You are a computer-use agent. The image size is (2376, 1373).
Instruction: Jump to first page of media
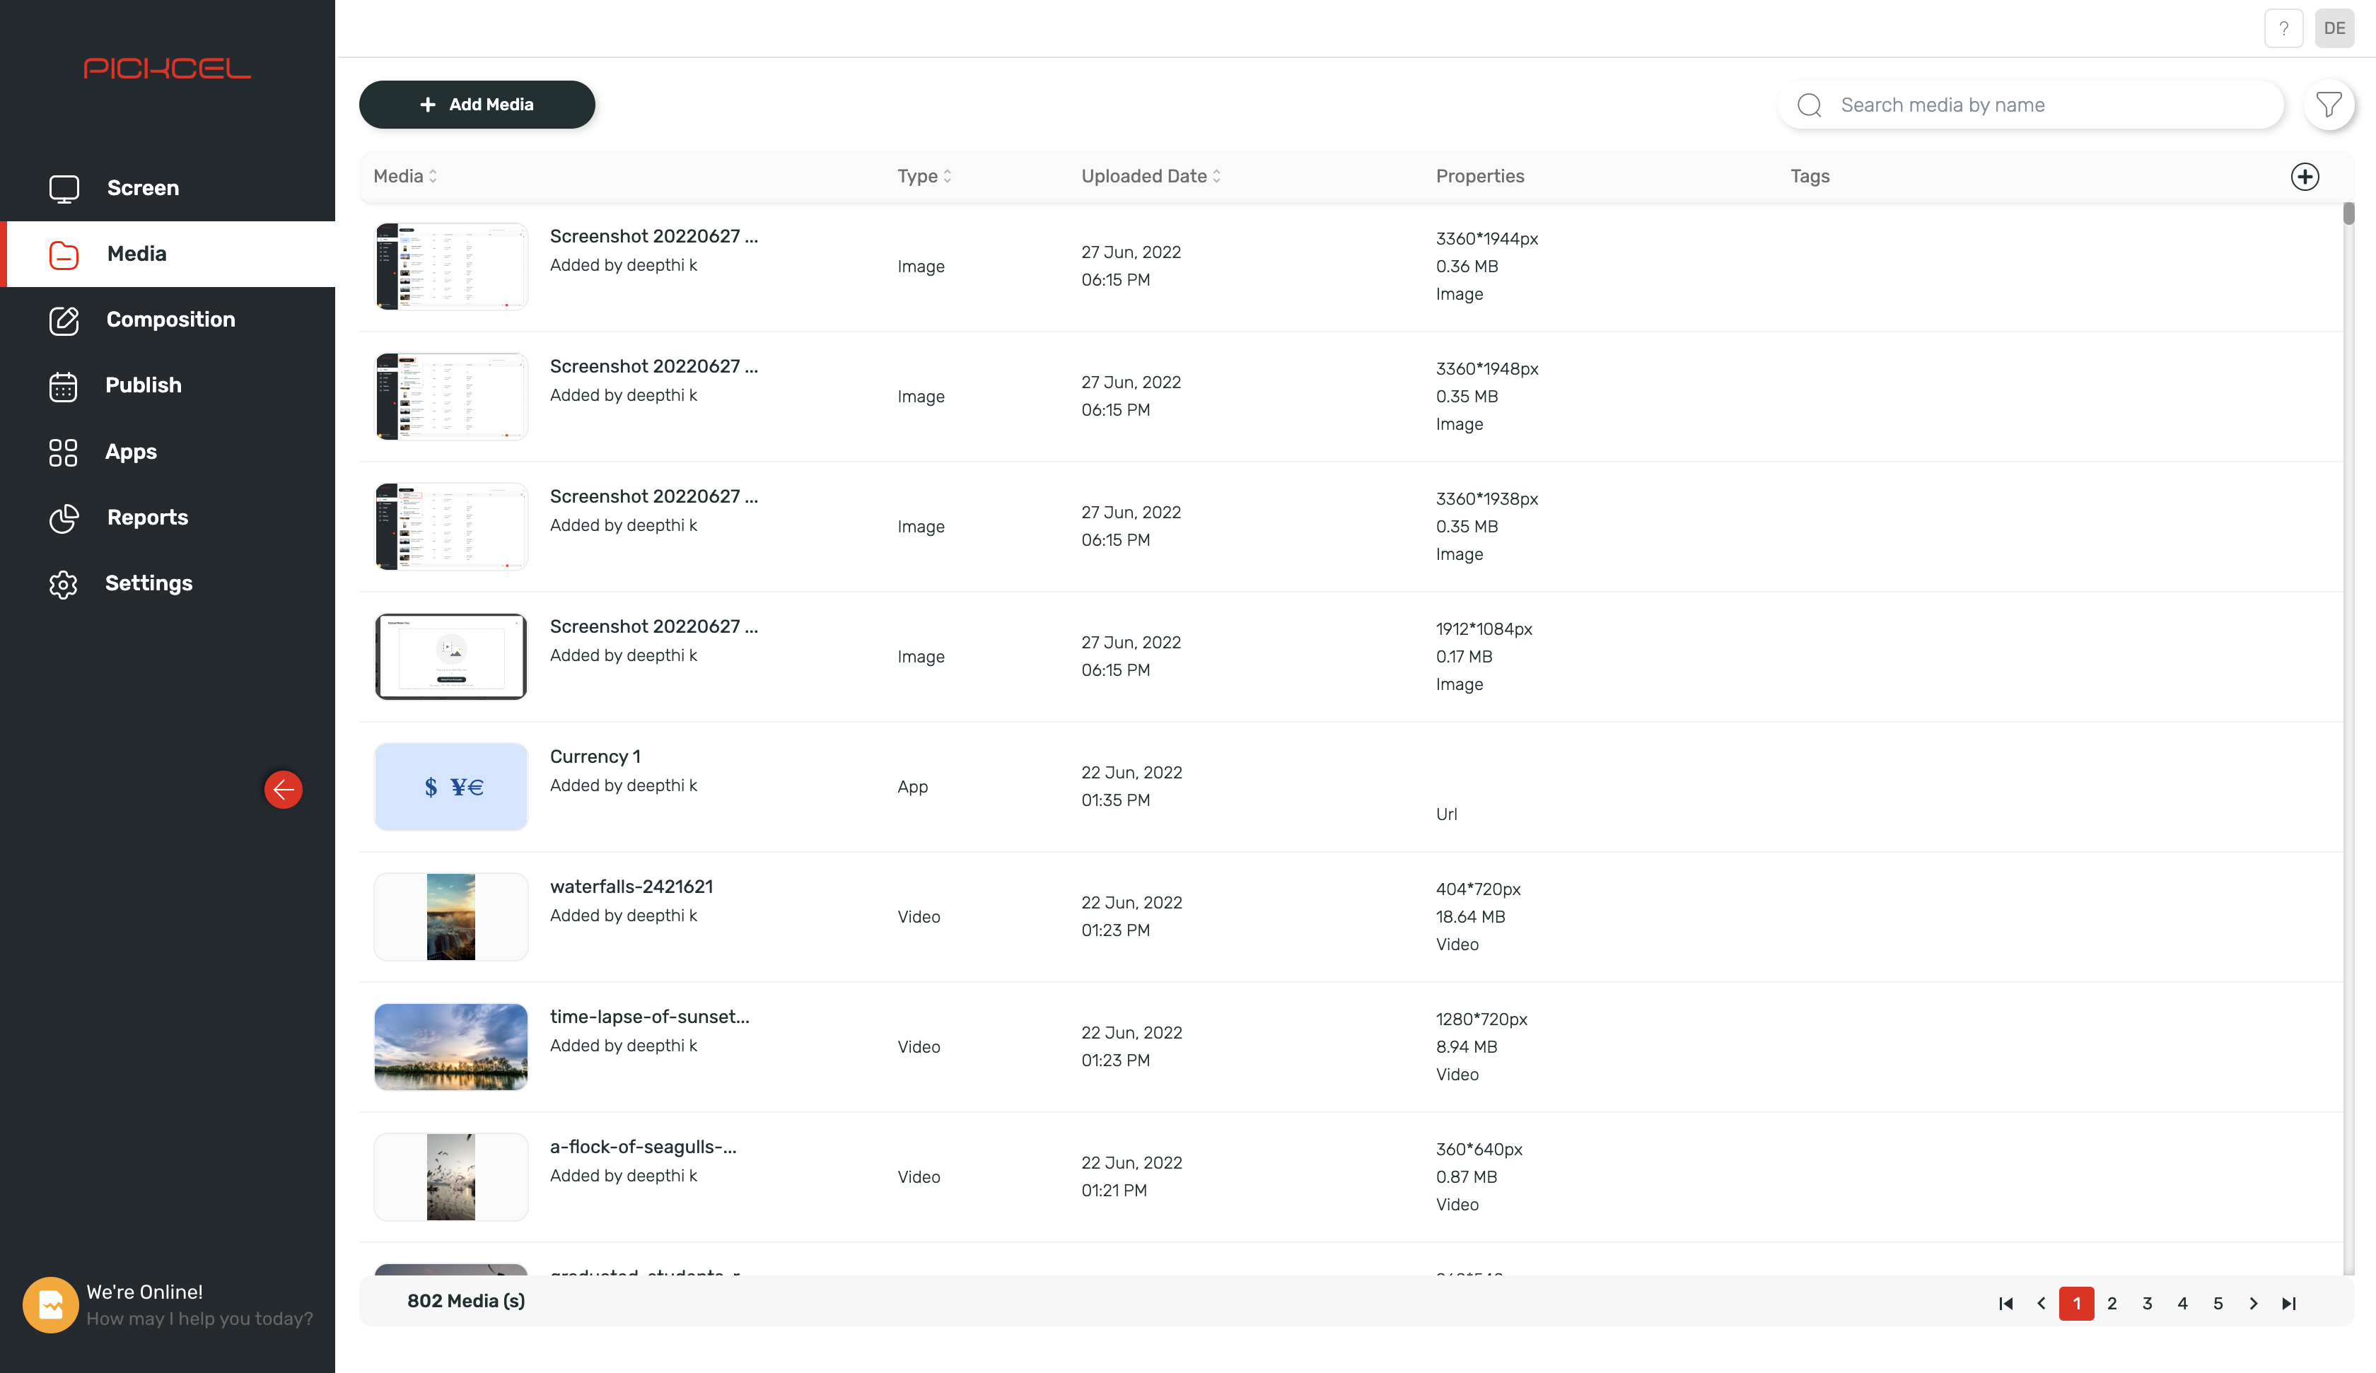point(2005,1303)
